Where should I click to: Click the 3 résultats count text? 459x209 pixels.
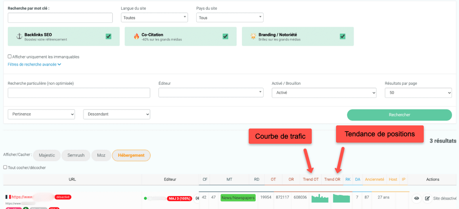(443, 141)
